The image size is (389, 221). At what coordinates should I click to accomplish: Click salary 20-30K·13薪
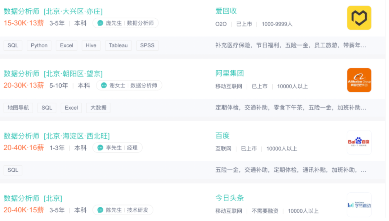point(24,86)
